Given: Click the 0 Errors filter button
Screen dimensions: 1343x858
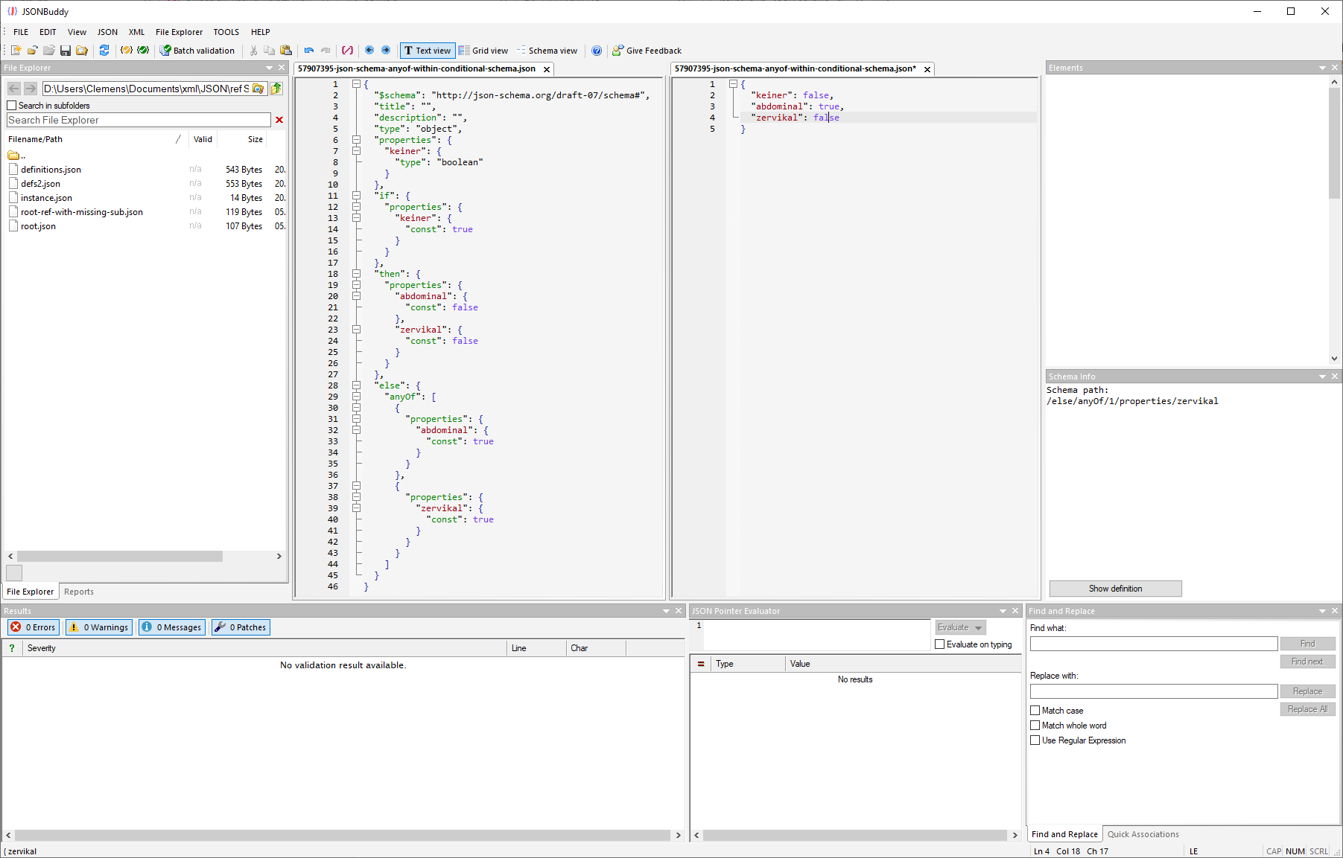Looking at the screenshot, I should (x=34, y=627).
